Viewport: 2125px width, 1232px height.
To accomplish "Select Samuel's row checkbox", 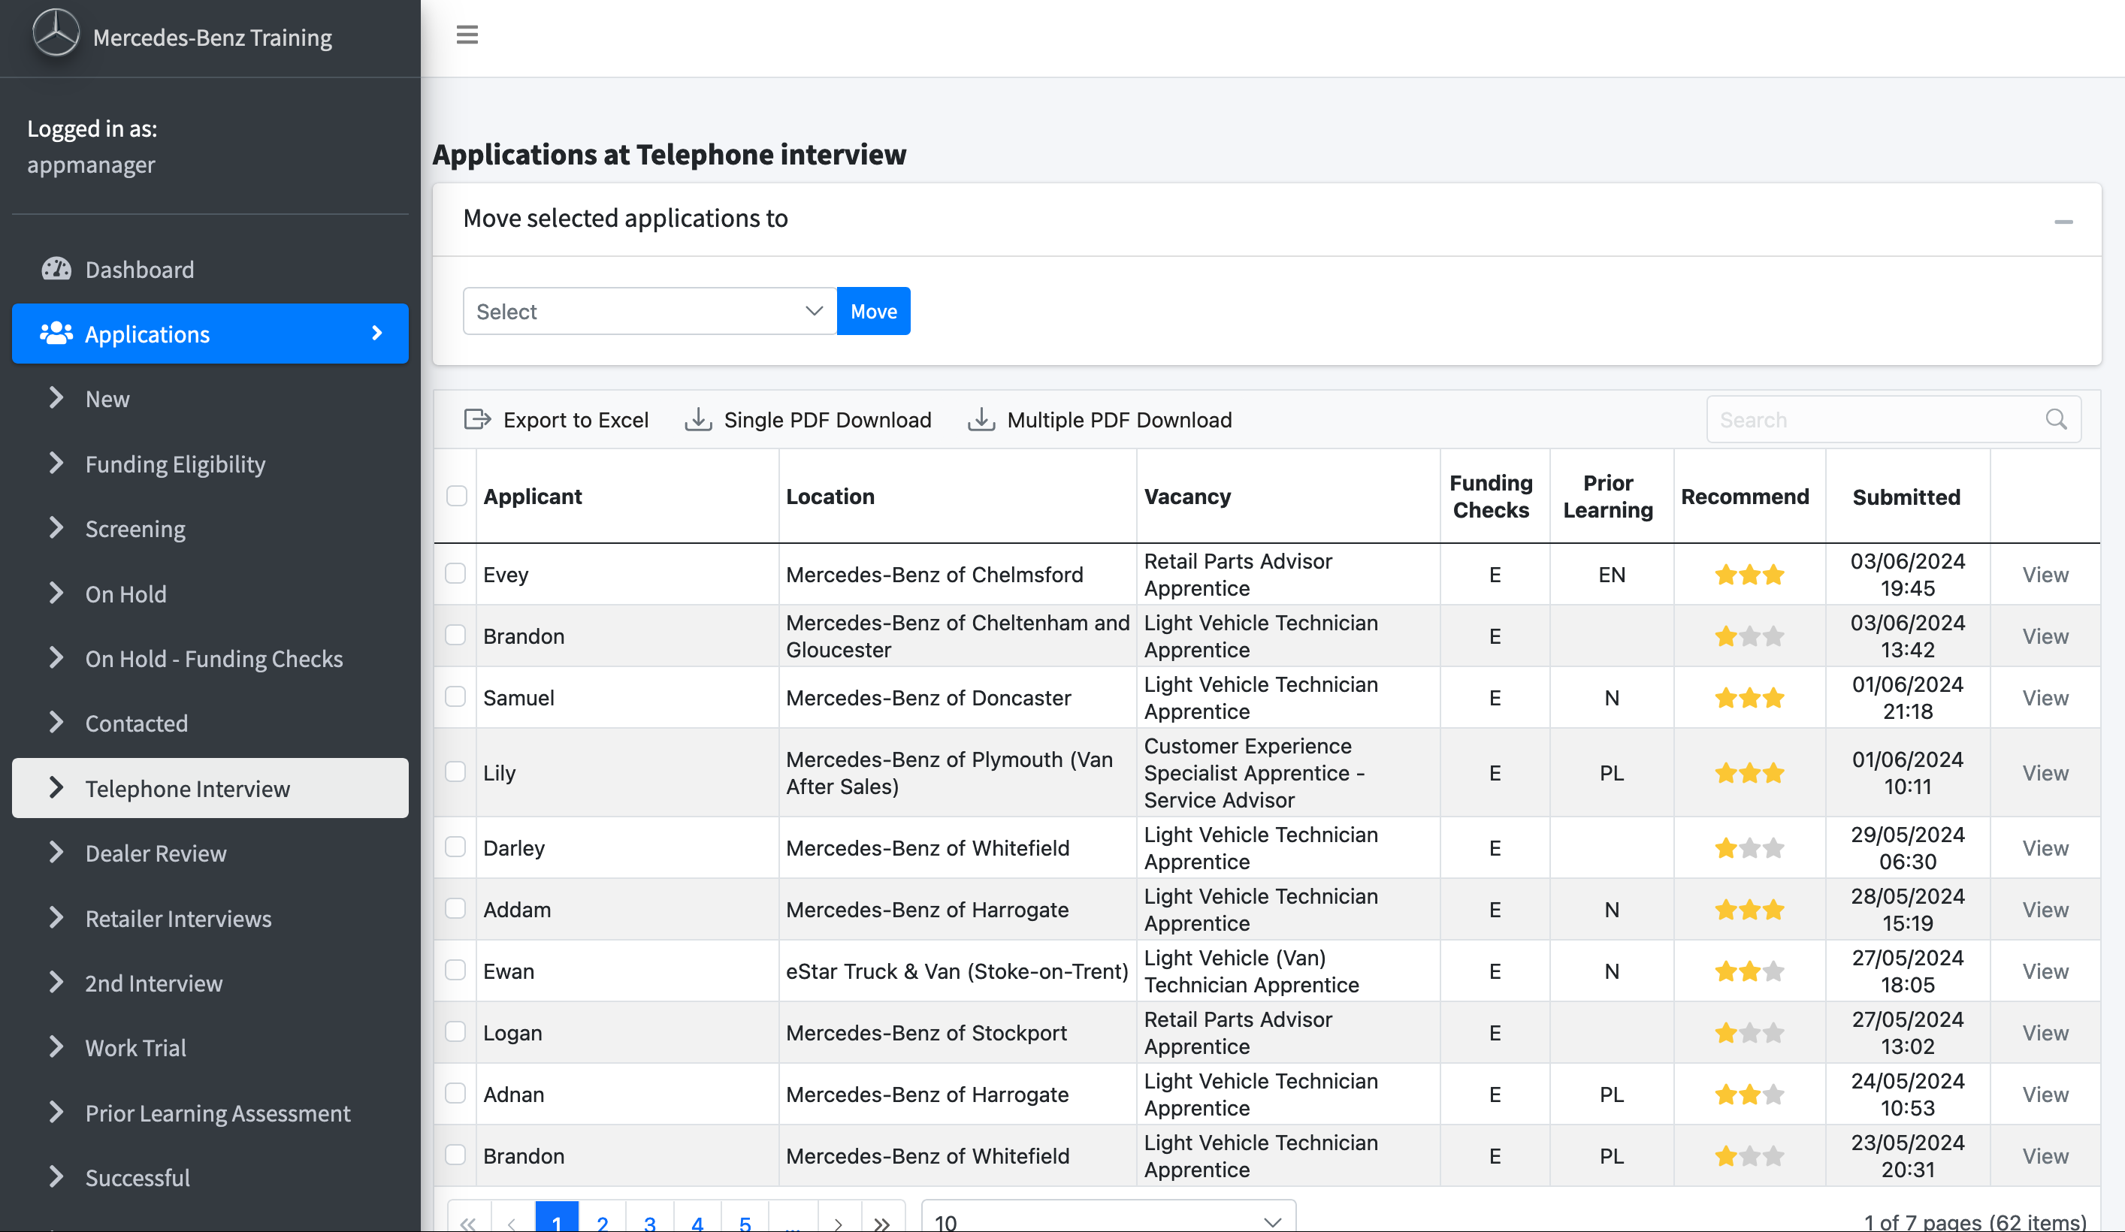I will click(455, 696).
